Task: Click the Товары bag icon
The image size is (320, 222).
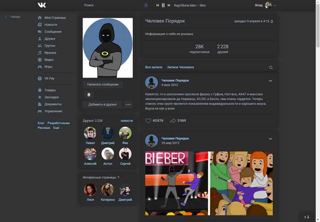Action: pyautogui.click(x=40, y=90)
